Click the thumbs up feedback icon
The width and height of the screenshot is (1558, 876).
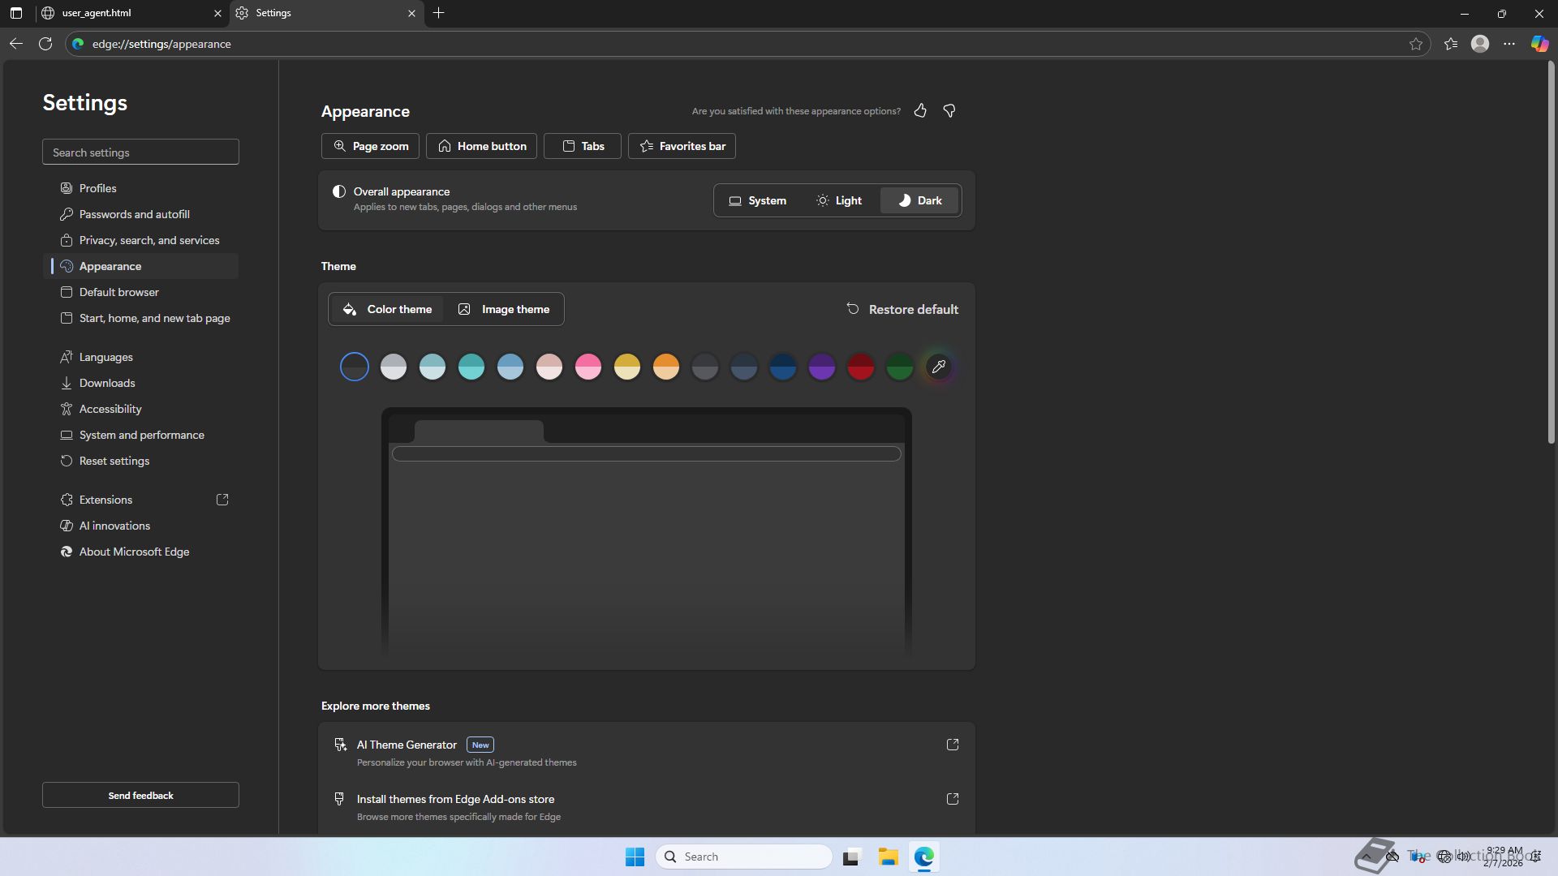pos(920,110)
